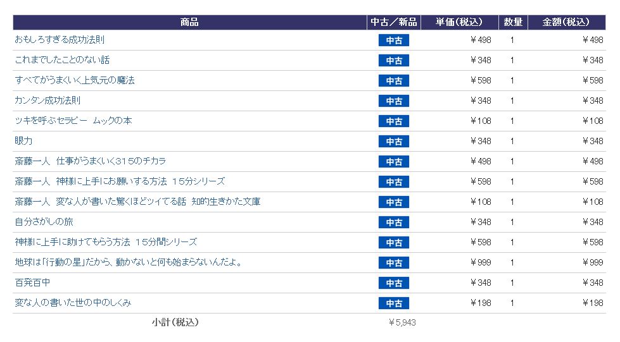Screen dimensions: 620x342
Task: Click the 中古 badge for 神様に上手に助けてもらう方法
Action: coord(394,243)
